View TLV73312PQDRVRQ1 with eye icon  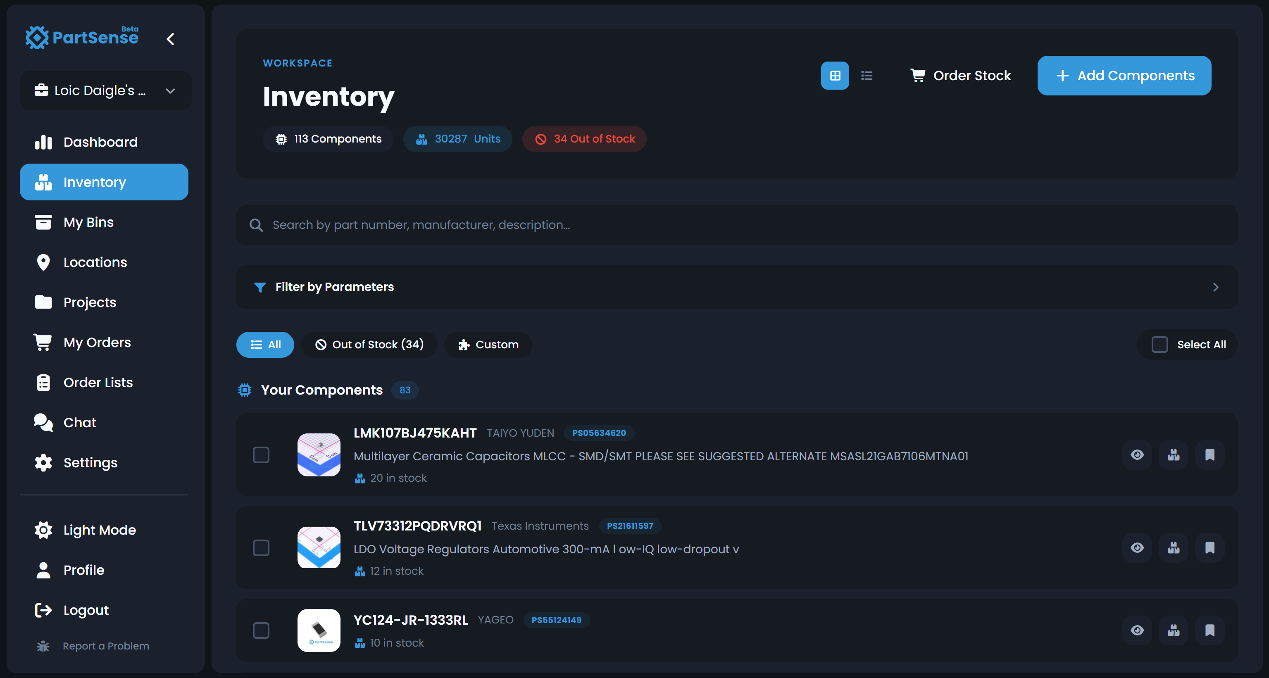pos(1137,547)
